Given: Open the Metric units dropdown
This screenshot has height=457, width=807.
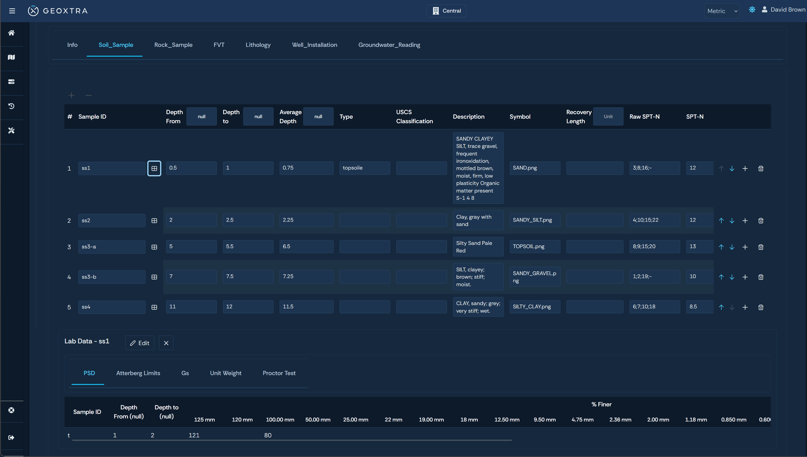Looking at the screenshot, I should click(722, 11).
